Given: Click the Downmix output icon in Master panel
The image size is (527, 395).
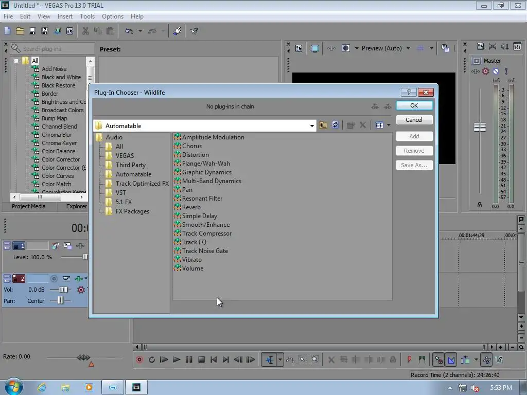Looking at the screenshot, I should point(493,46).
